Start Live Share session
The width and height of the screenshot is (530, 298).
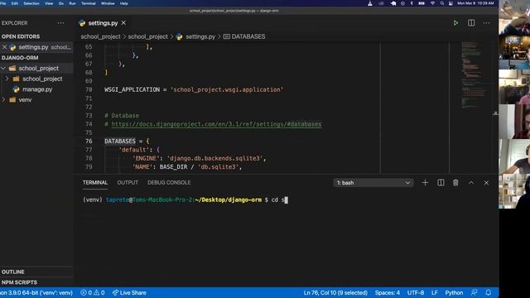coord(129,292)
